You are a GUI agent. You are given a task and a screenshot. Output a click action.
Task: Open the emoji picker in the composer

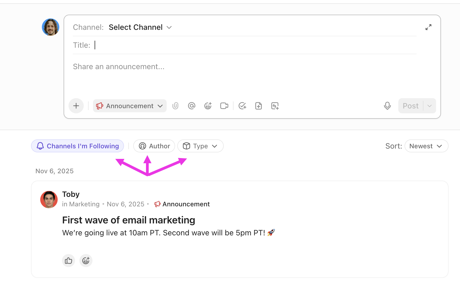click(208, 106)
